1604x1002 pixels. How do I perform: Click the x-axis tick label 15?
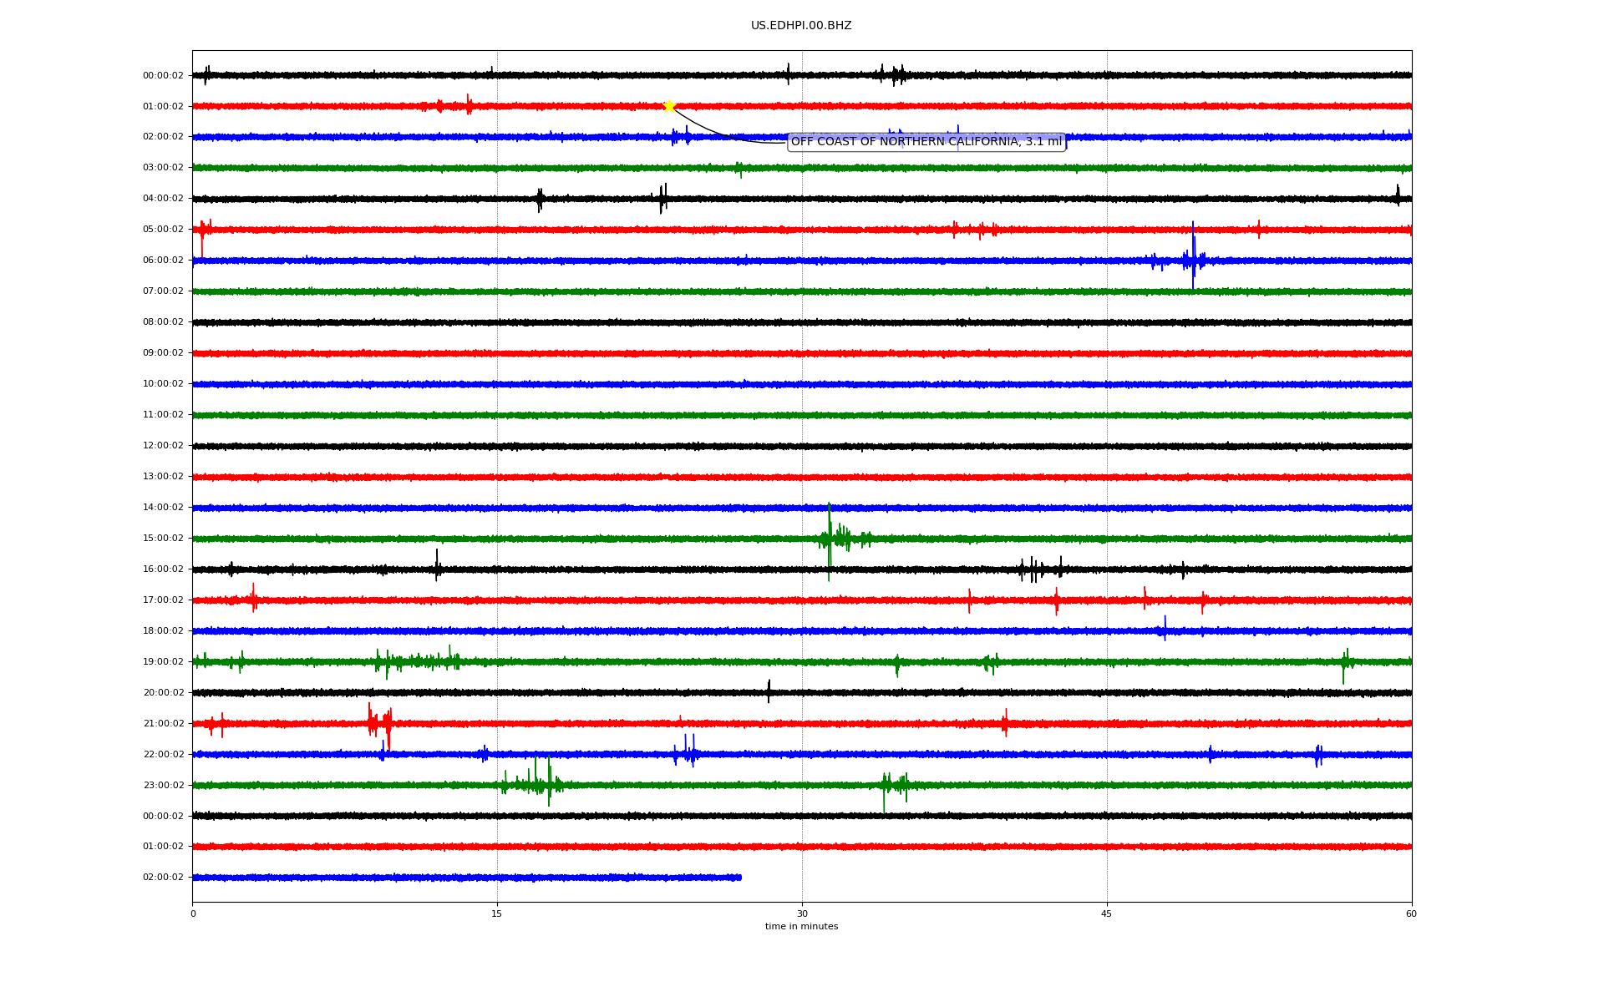coord(497,914)
